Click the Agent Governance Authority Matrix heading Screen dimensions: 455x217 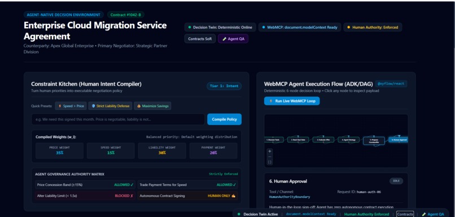[69, 174]
